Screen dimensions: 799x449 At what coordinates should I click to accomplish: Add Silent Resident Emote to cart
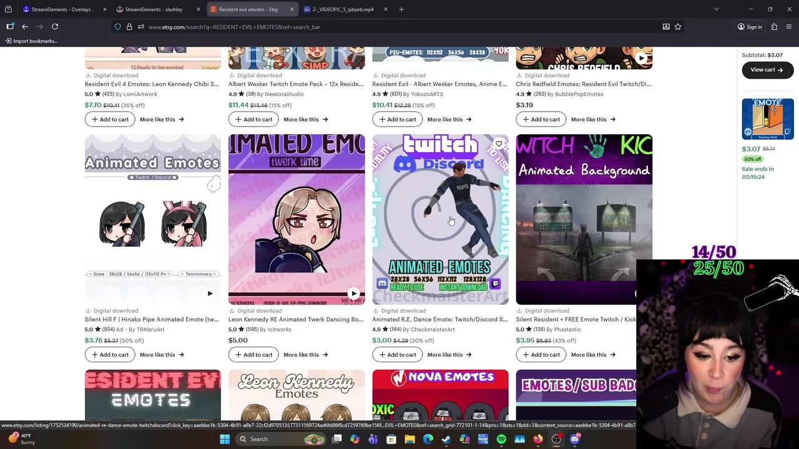click(x=541, y=355)
